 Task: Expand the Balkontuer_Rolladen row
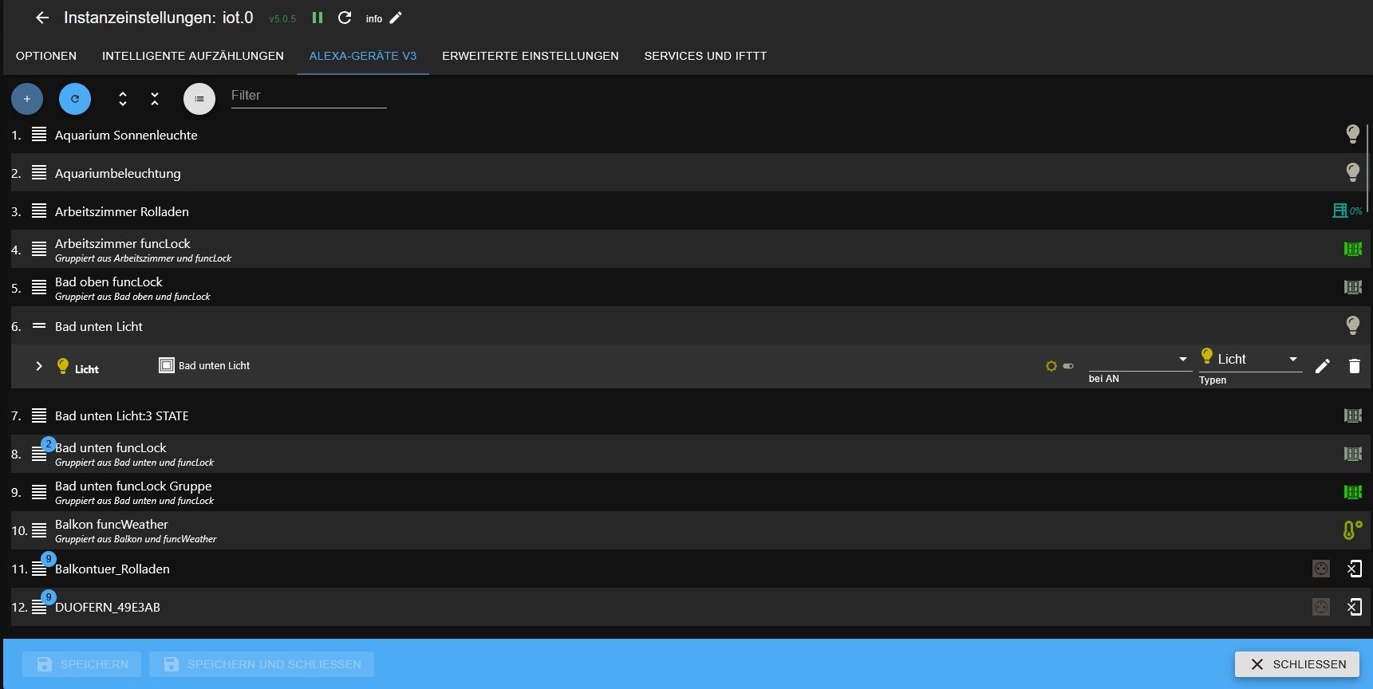coord(39,569)
